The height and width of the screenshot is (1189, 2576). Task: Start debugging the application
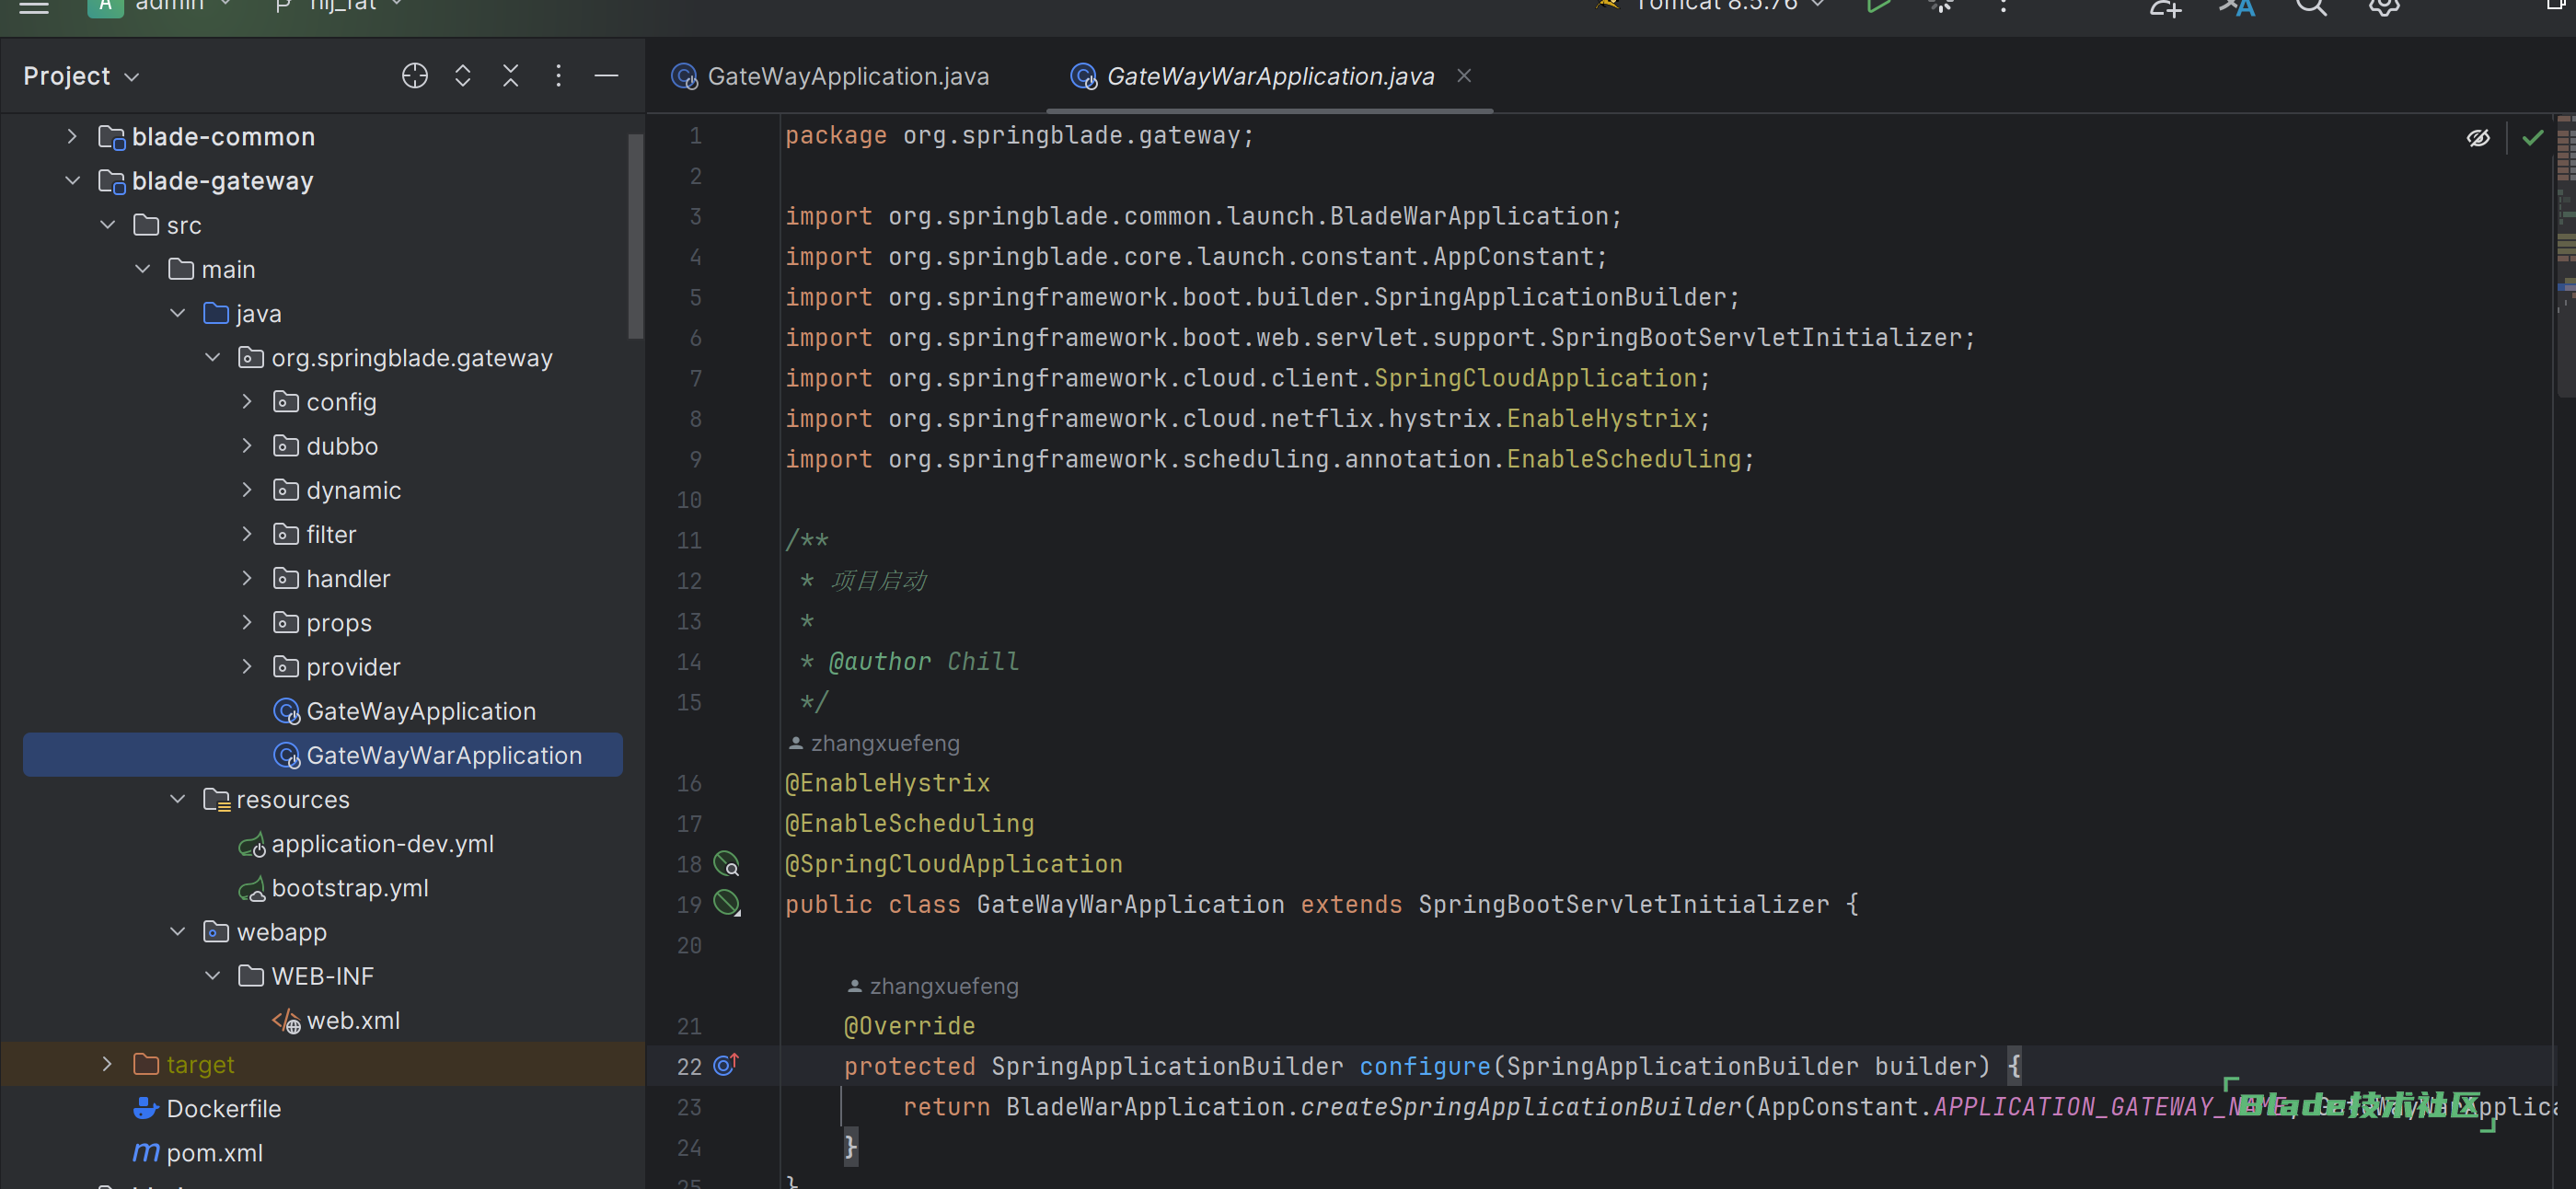pyautogui.click(x=1941, y=6)
